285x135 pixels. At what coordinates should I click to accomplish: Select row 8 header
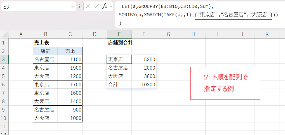click(4, 101)
